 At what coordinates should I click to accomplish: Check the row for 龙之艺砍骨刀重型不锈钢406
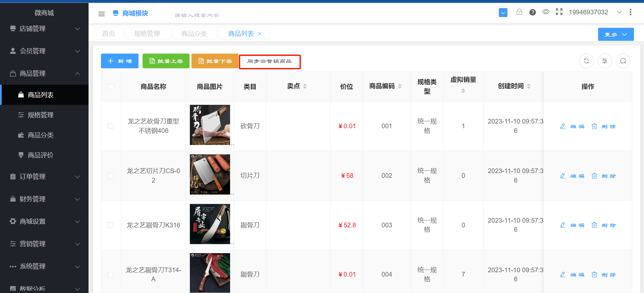point(111,126)
